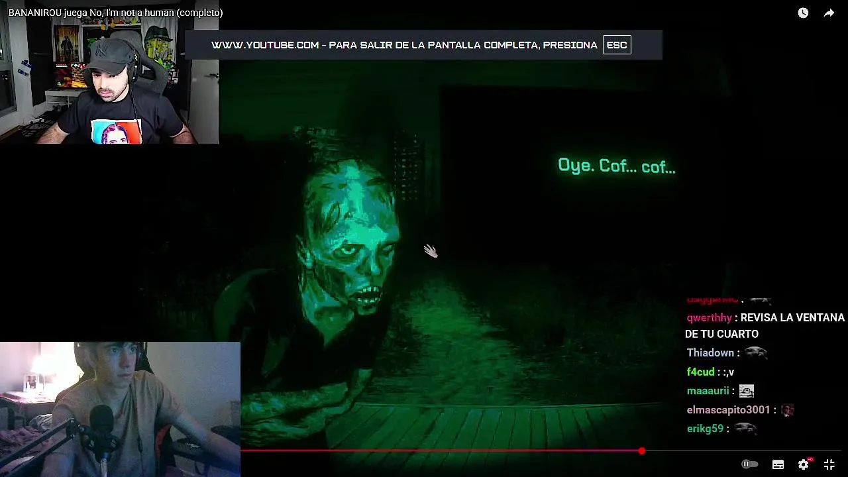Click the bottom-left reactor webcam overlay
Screen dimensions: 848x477
120,409
